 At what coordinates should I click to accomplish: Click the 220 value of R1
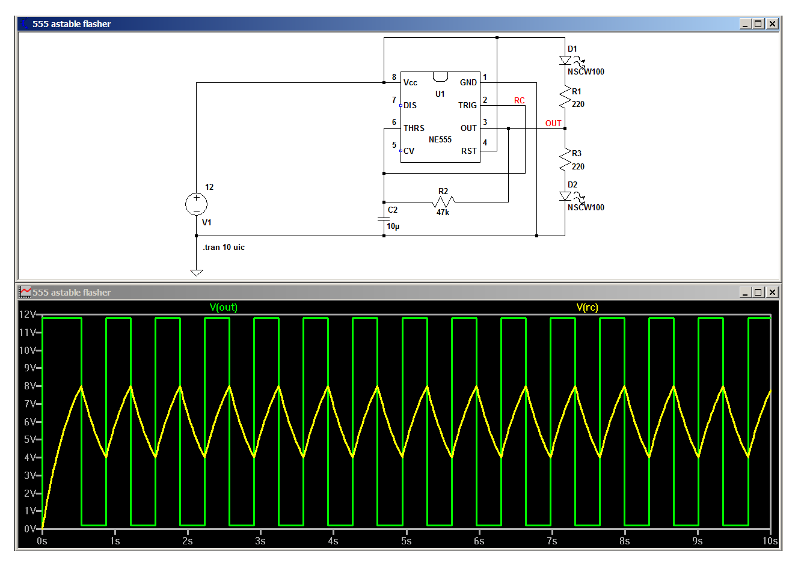(x=578, y=104)
